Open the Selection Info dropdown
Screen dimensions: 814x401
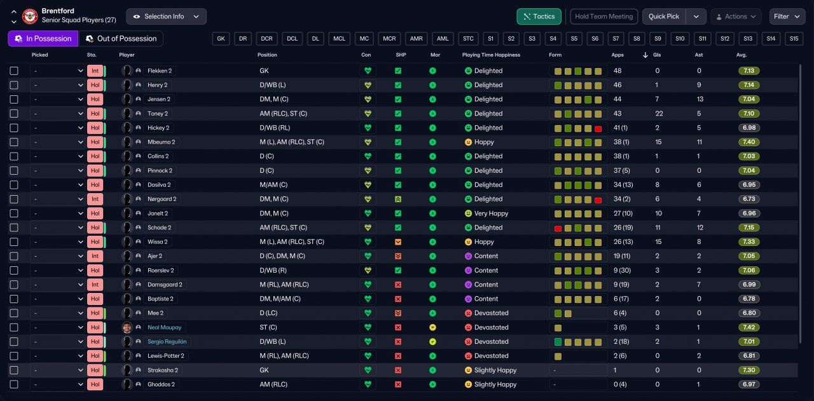(166, 17)
